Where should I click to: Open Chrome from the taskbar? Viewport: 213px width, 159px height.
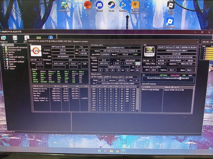pos(117,151)
